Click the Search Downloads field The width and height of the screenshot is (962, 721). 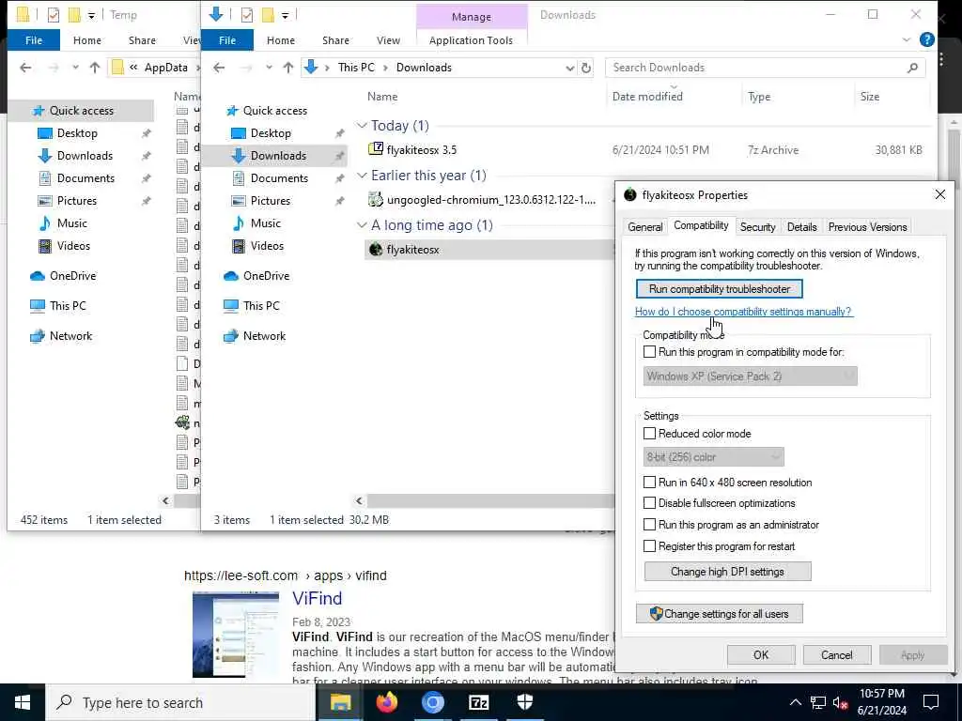754,68
